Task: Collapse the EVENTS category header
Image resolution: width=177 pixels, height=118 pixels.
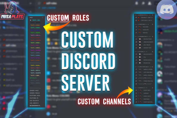Action: pyautogui.click(x=141, y=88)
